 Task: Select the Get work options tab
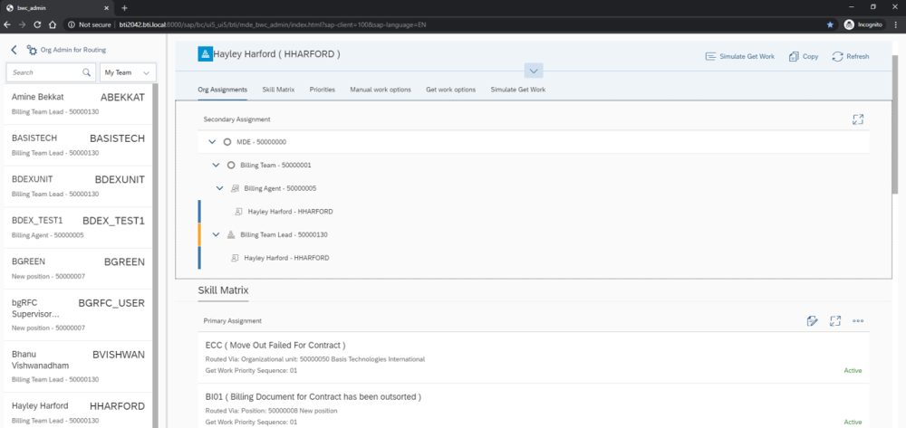click(x=450, y=90)
